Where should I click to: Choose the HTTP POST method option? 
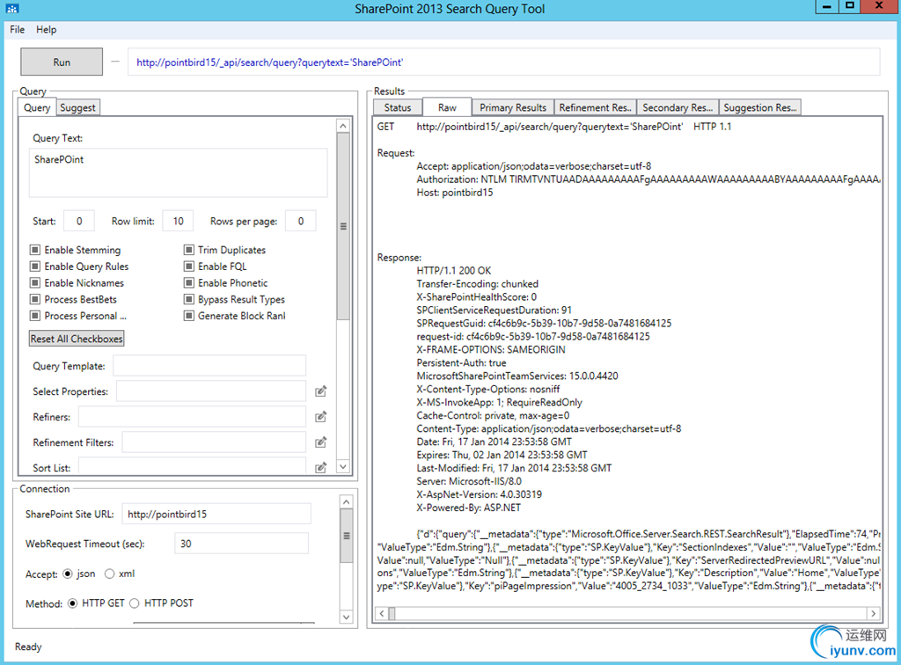point(136,603)
